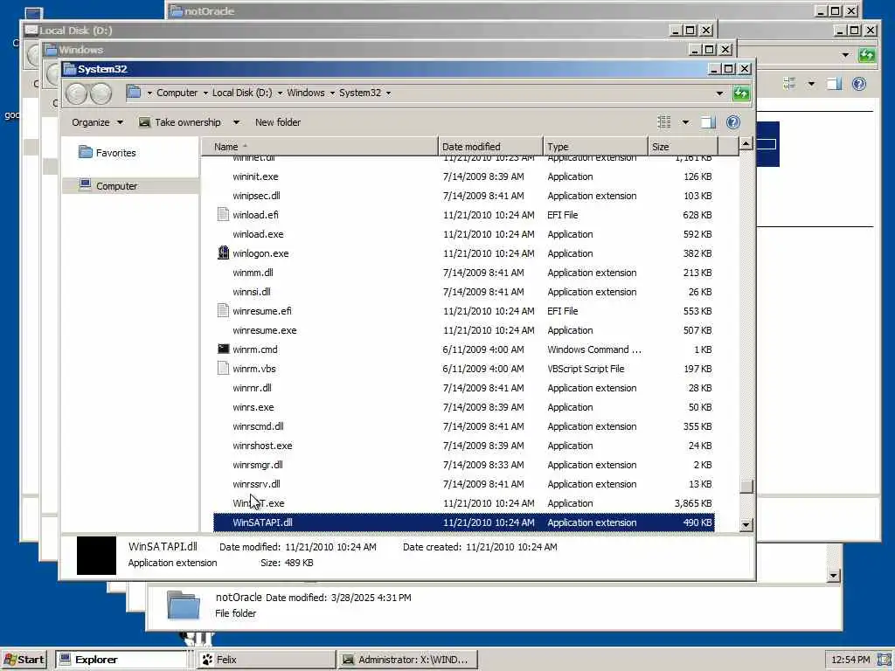The image size is (895, 671).
Task: Click the green Refresh button in System32
Action: coord(741,93)
